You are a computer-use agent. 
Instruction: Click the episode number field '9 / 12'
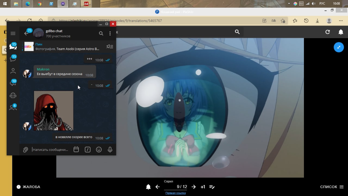click(176, 187)
